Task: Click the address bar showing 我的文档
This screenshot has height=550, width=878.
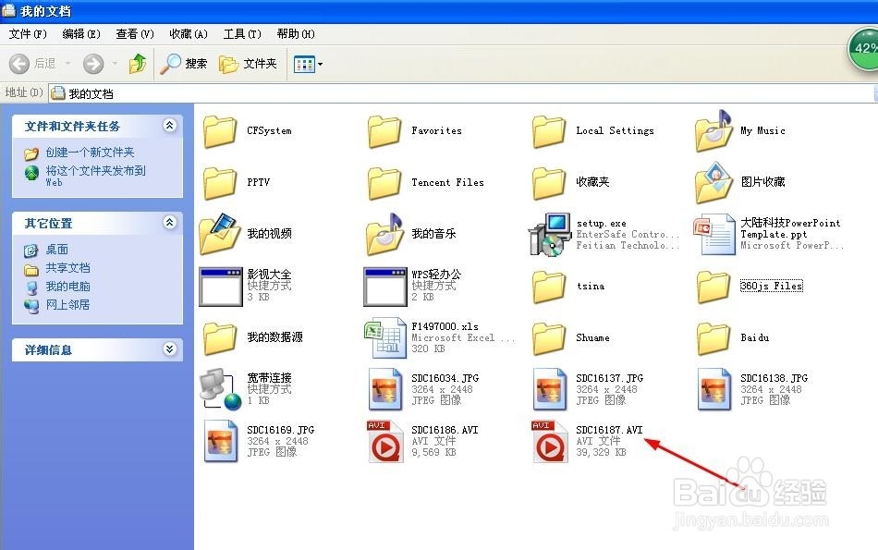Action: 462,93
